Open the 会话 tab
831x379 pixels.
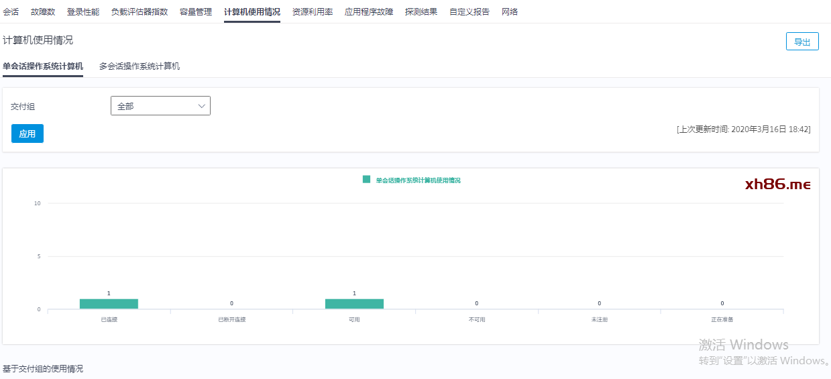[11, 12]
